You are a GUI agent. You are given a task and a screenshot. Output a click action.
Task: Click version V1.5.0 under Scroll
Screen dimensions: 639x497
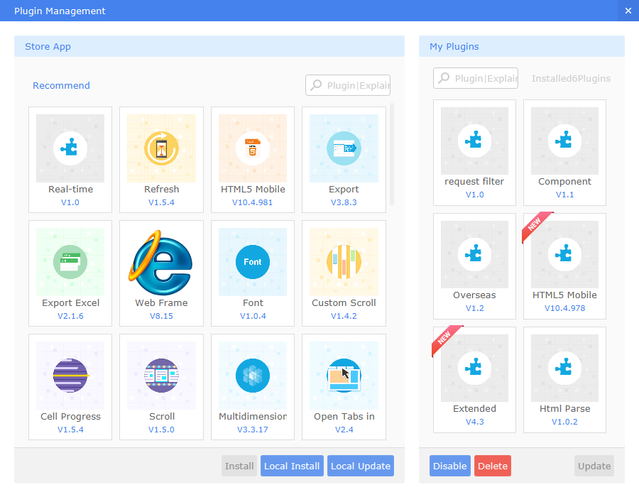(161, 430)
